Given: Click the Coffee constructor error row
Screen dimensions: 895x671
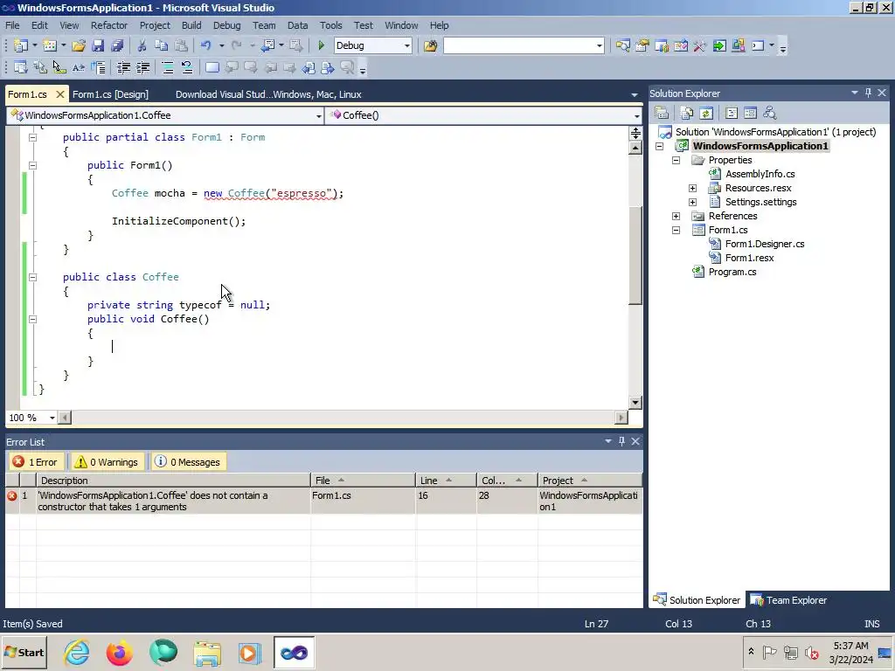Looking at the screenshot, I should tap(323, 501).
